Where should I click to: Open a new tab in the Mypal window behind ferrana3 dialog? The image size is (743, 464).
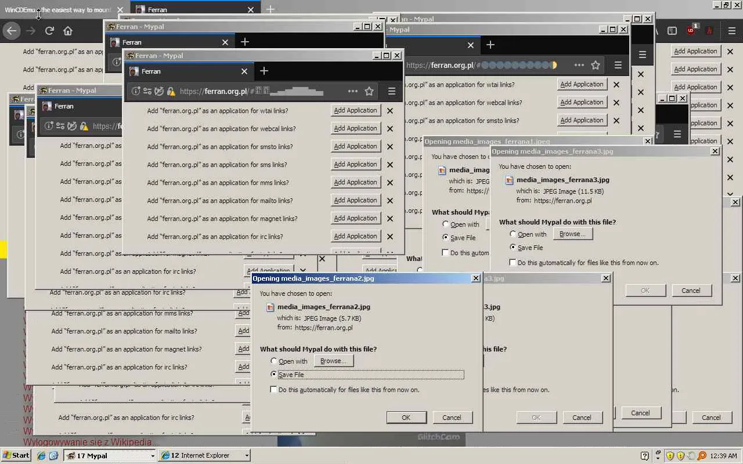[490, 45]
